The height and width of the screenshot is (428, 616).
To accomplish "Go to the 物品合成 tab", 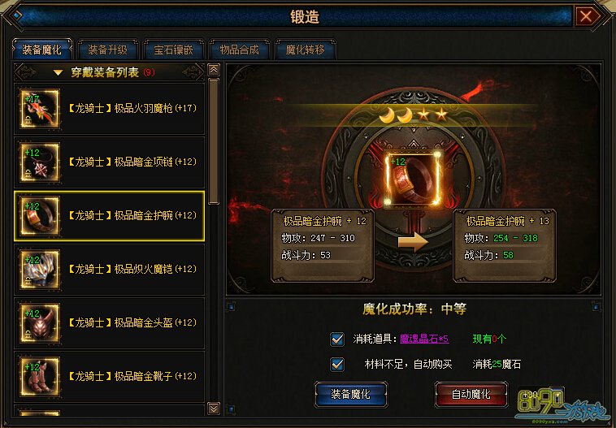I will pyautogui.click(x=239, y=50).
